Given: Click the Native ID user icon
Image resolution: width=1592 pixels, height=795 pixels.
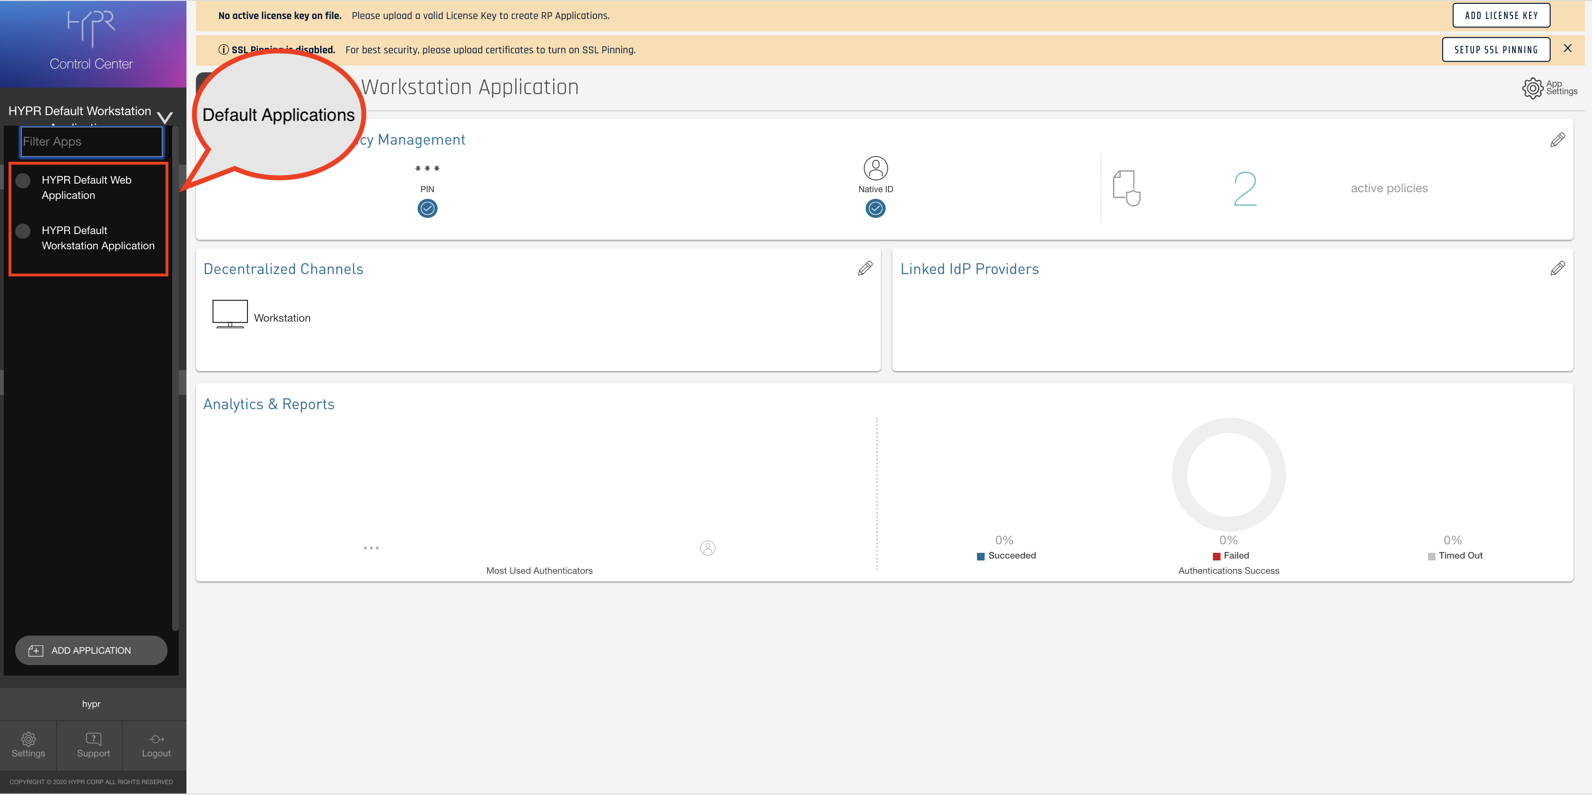Looking at the screenshot, I should pos(875,168).
